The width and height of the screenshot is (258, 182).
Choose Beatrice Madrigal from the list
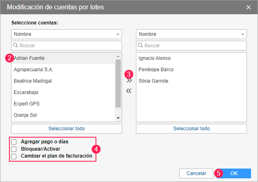(33, 81)
